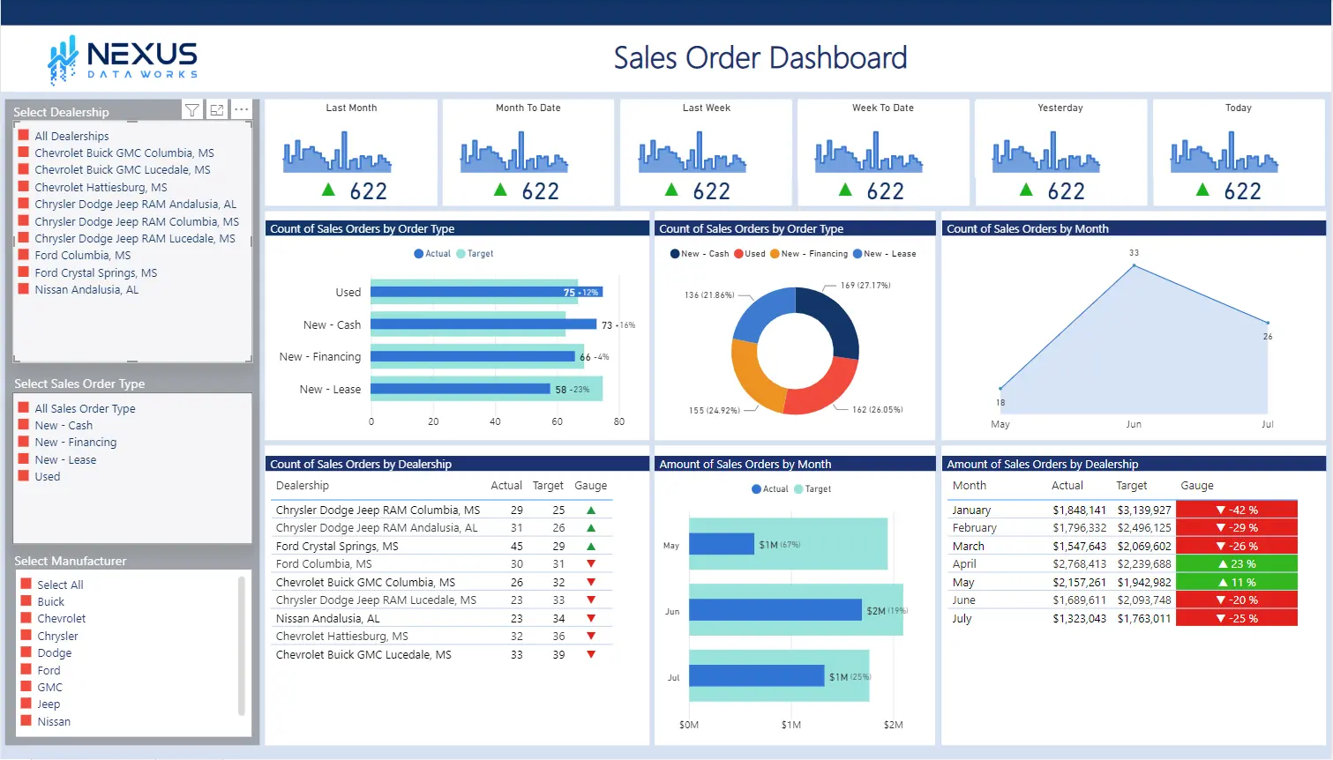The width and height of the screenshot is (1333, 760).
Task: Click the red down gauge arrow for Ford Columbia, MS
Action: point(591,564)
